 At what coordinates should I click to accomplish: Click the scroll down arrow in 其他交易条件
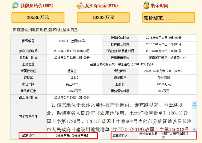point(194,130)
